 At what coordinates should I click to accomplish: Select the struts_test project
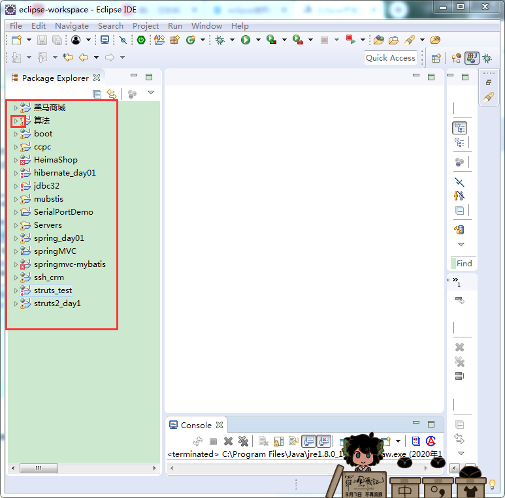53,290
